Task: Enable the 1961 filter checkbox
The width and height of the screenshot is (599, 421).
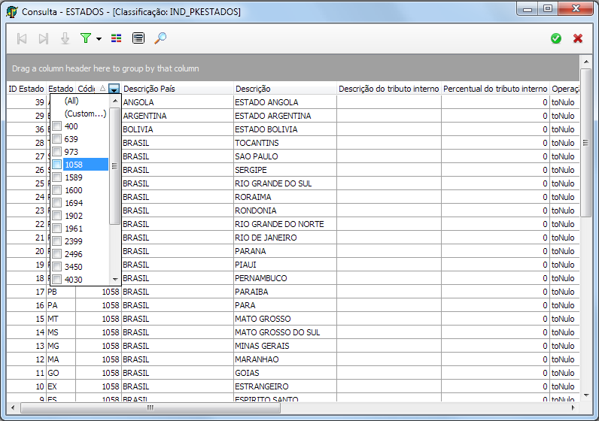Action: 56,229
